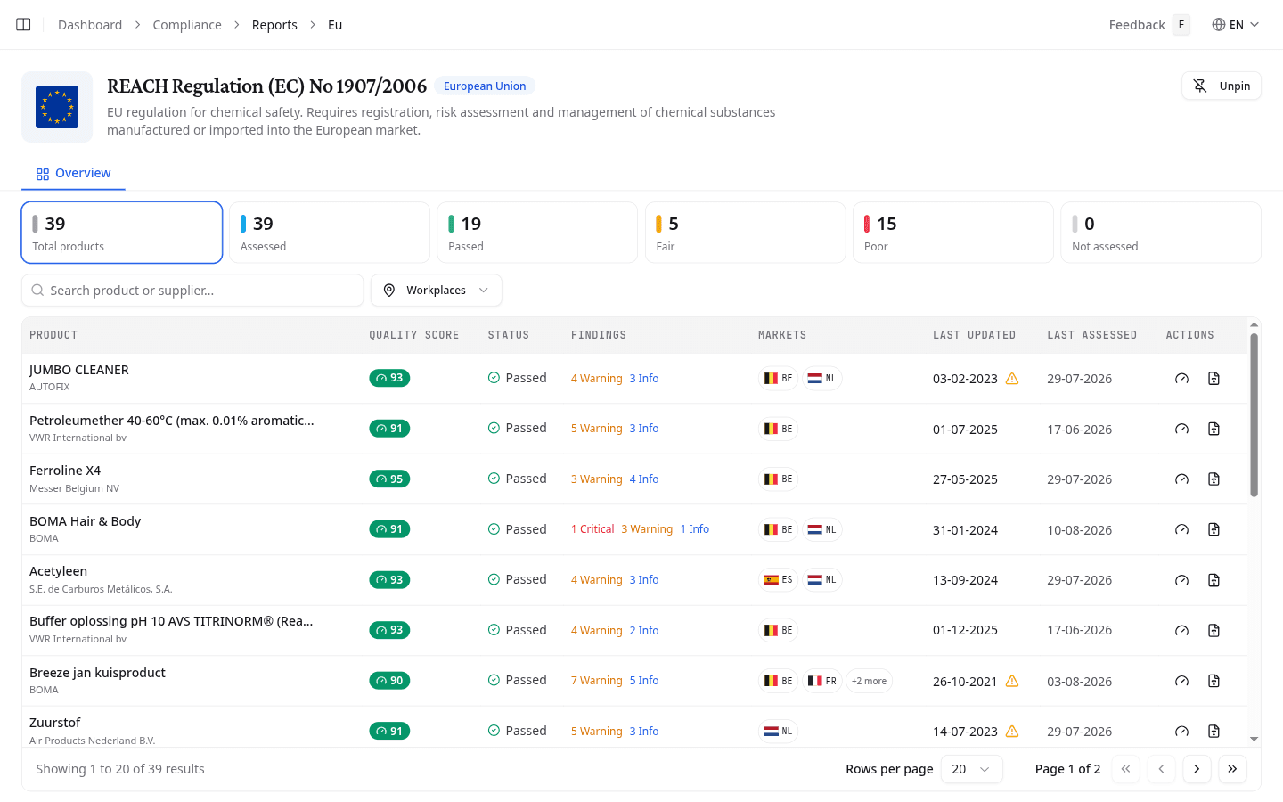Screen dimensions: 1283x802
Task: Click the EU flag regulation logo
Action: pos(57,107)
